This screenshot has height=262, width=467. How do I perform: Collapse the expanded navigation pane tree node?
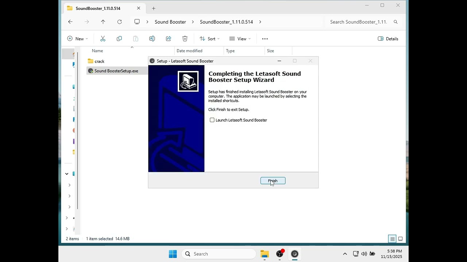click(x=67, y=174)
